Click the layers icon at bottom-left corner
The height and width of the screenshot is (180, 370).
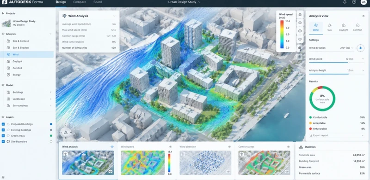click(3, 177)
